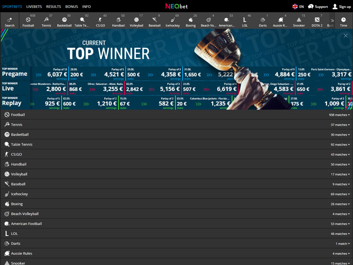Screen dimensions: 353x265
Task: Expand Baseball 9 matches list
Action: 341,184
